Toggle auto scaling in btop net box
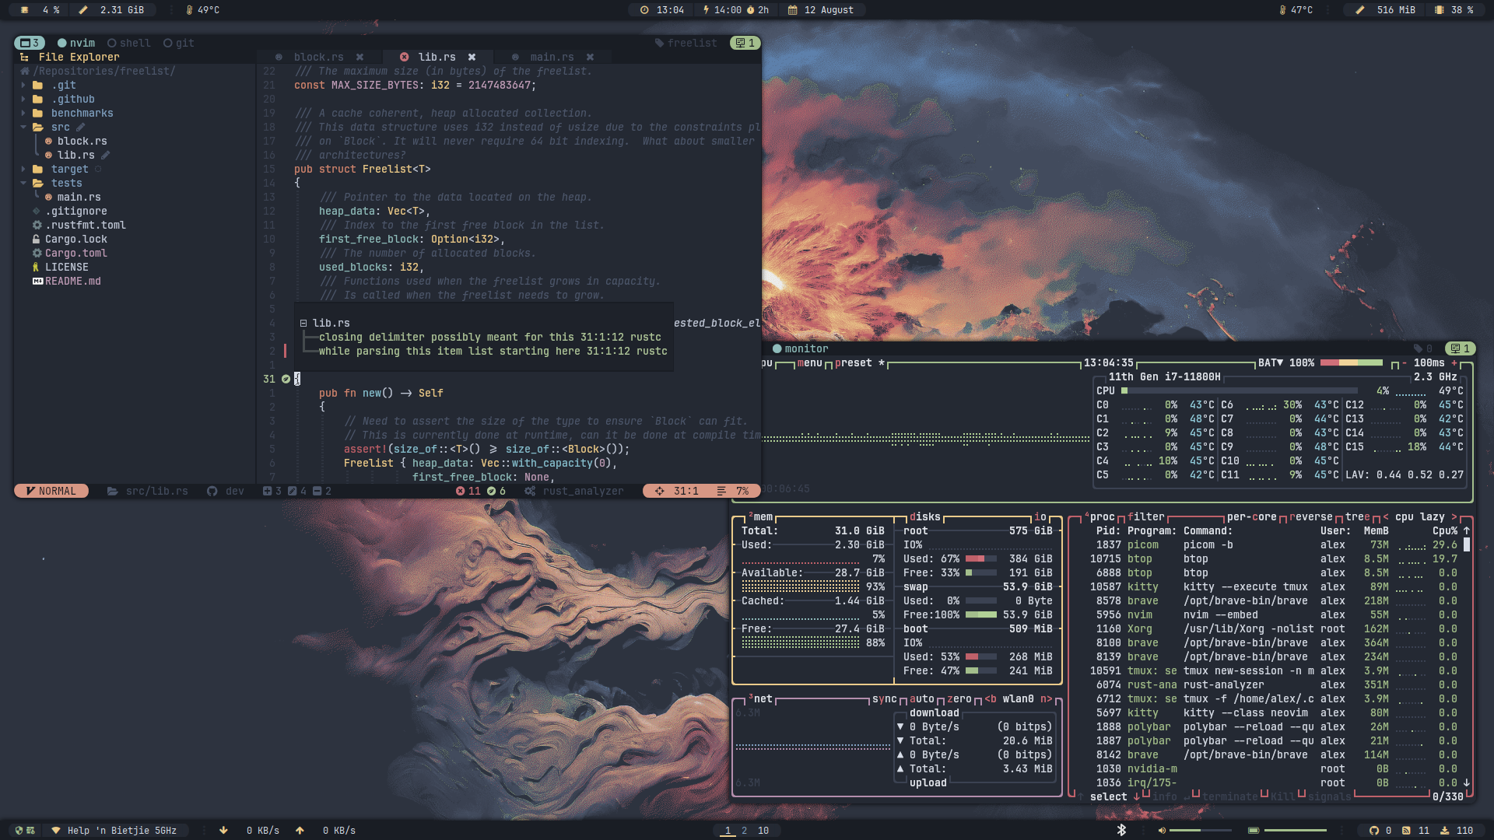The width and height of the screenshot is (1494, 840). [921, 698]
